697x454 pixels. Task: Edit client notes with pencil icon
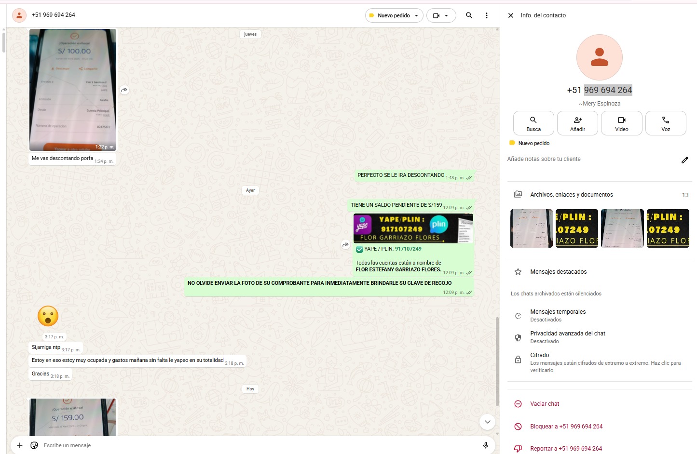click(684, 160)
